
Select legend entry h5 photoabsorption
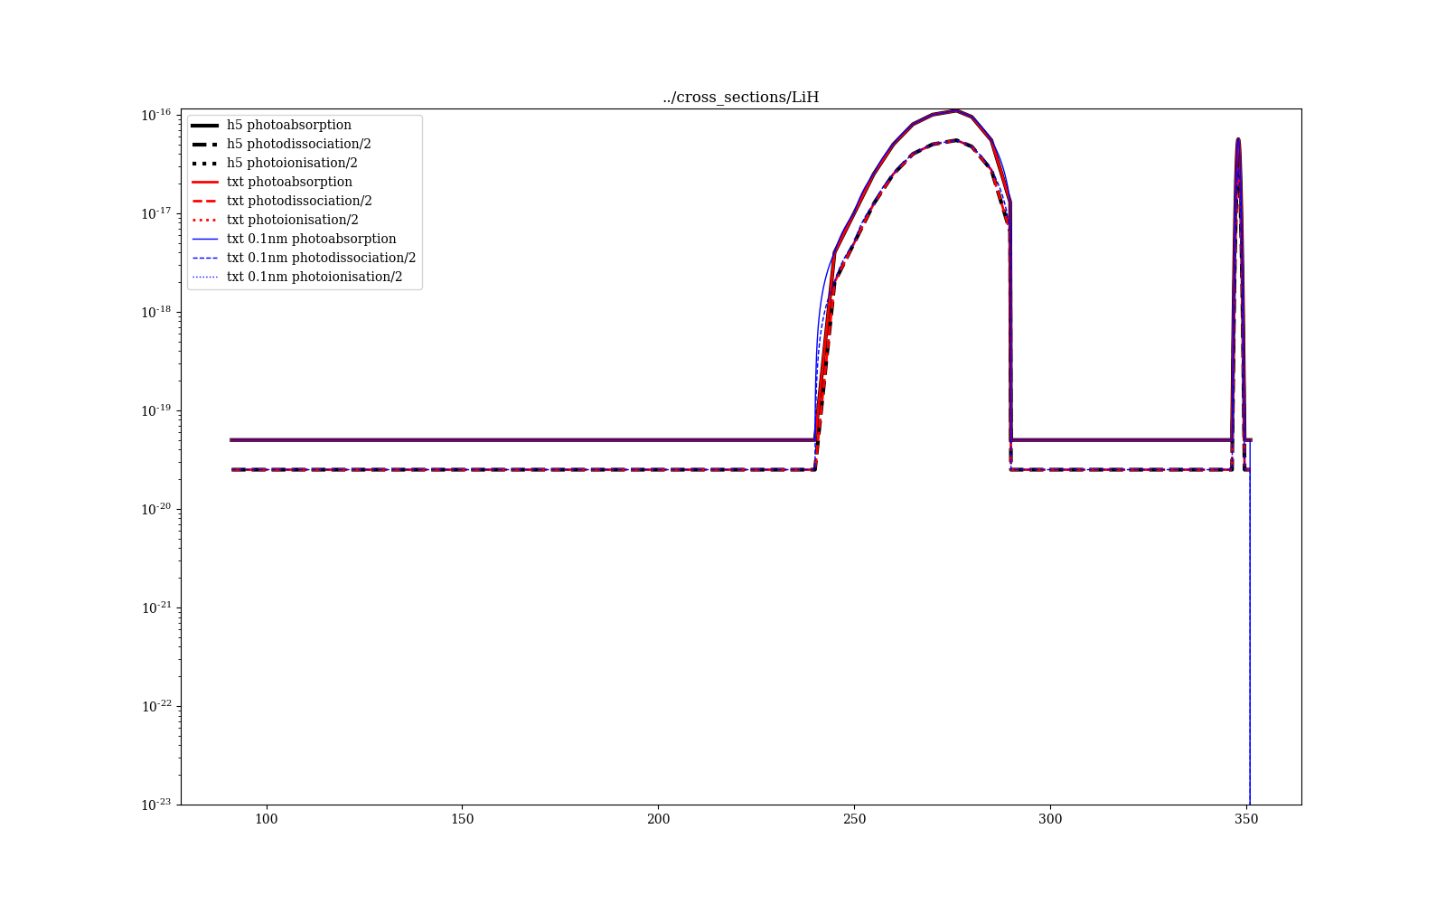[270, 125]
